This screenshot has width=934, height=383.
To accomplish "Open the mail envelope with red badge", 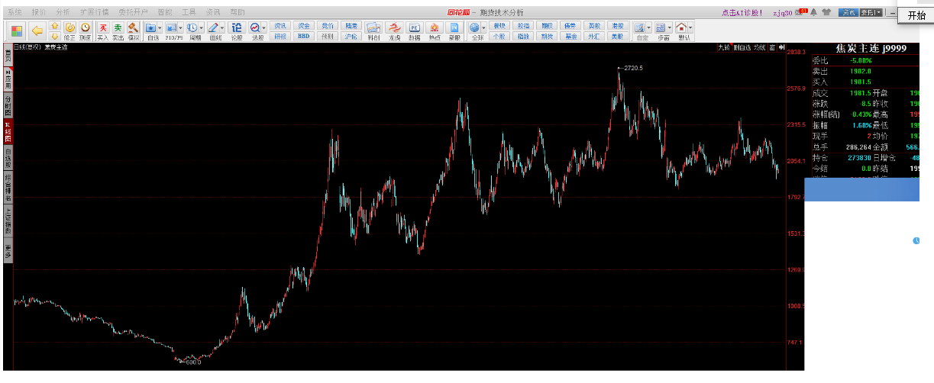I will pos(800,12).
